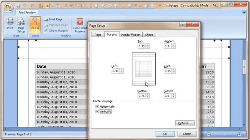Click into the Left margin field

116,71
